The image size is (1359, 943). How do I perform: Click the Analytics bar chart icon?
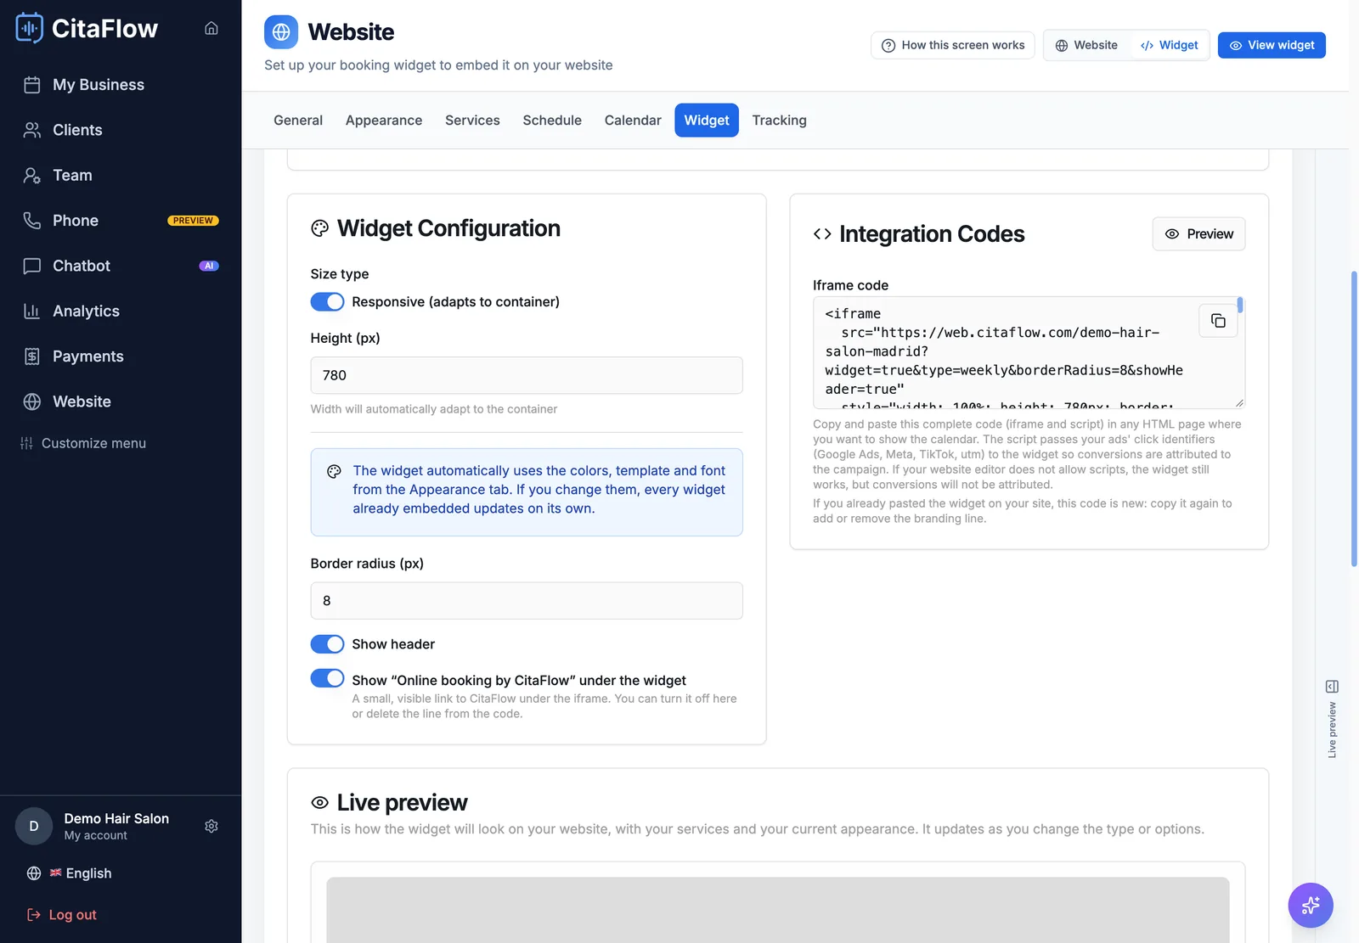click(32, 311)
